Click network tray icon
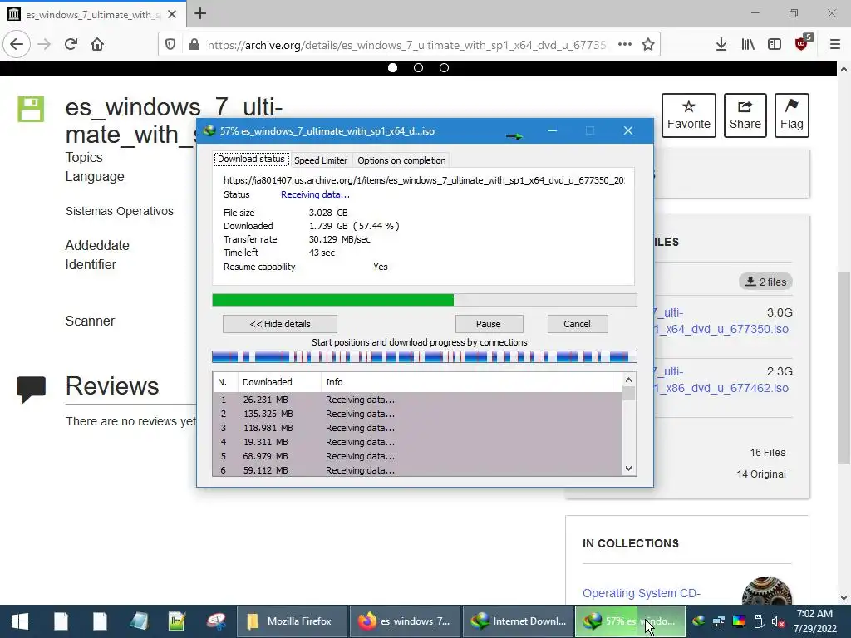The height and width of the screenshot is (638, 851). [719, 621]
